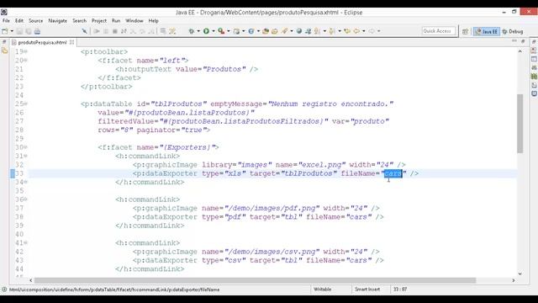Click the New Server toolbar icon
Viewport: 538px width, 303px height.
point(236,31)
